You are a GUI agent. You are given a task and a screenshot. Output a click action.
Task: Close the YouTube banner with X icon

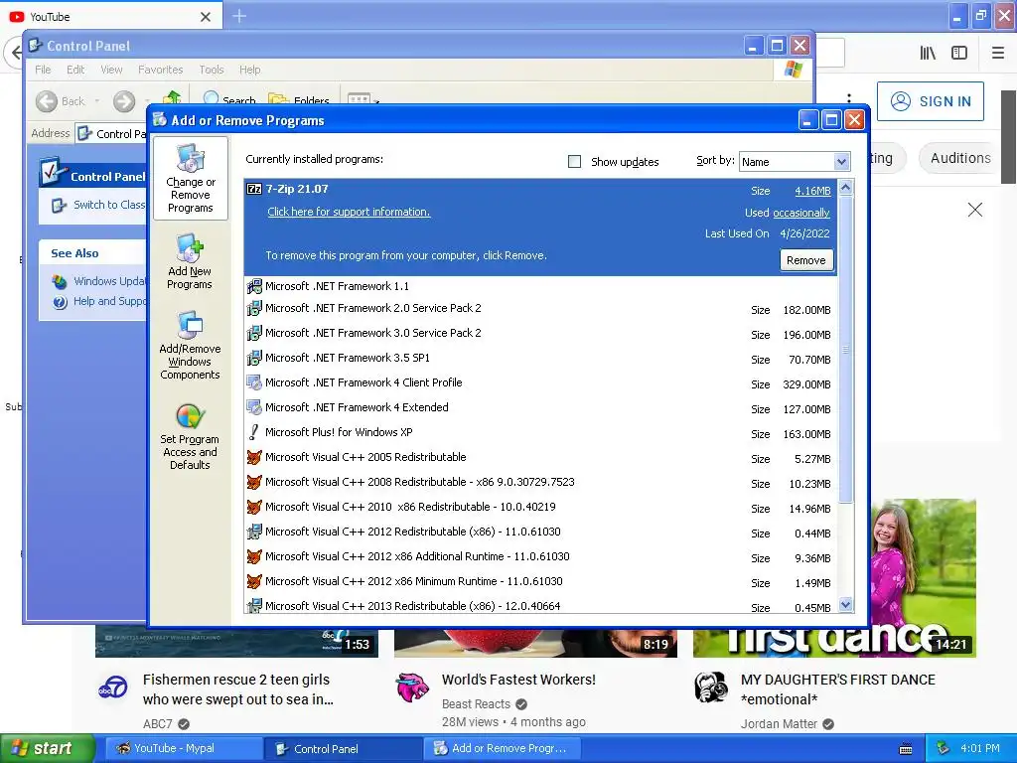pyautogui.click(x=975, y=210)
